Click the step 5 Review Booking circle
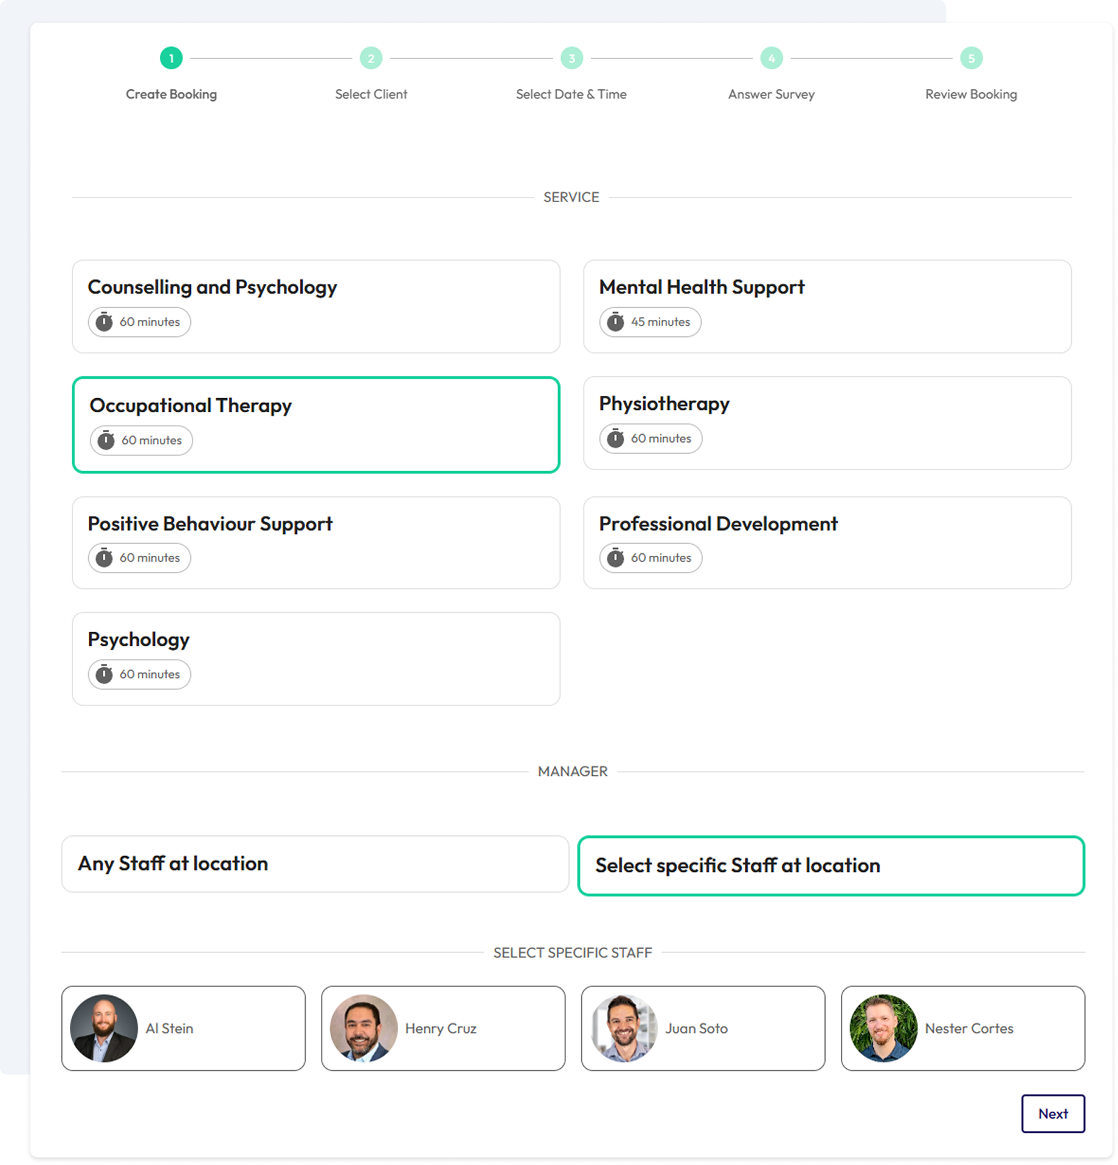 point(971,58)
